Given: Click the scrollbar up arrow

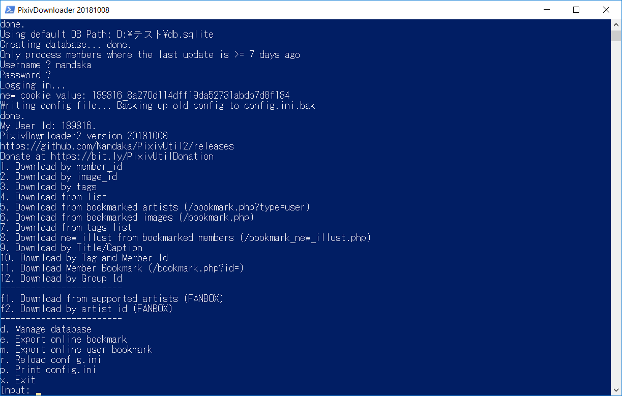Looking at the screenshot, I should click(x=616, y=24).
